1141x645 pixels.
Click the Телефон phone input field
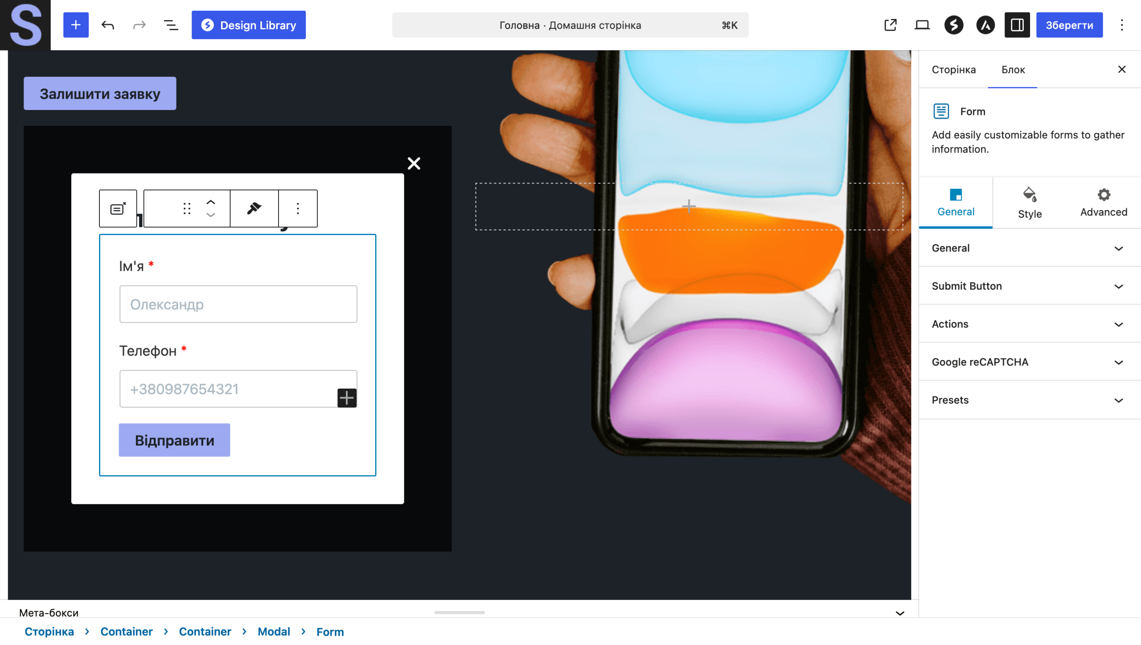pyautogui.click(x=238, y=389)
